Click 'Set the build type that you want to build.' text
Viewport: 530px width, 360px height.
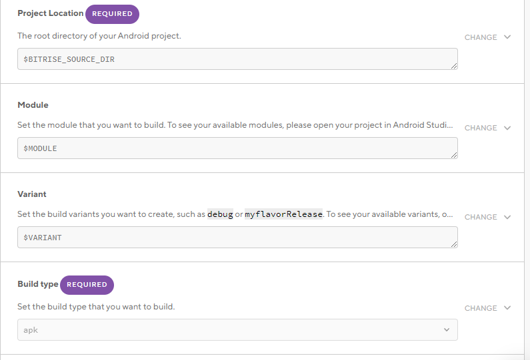(96, 307)
